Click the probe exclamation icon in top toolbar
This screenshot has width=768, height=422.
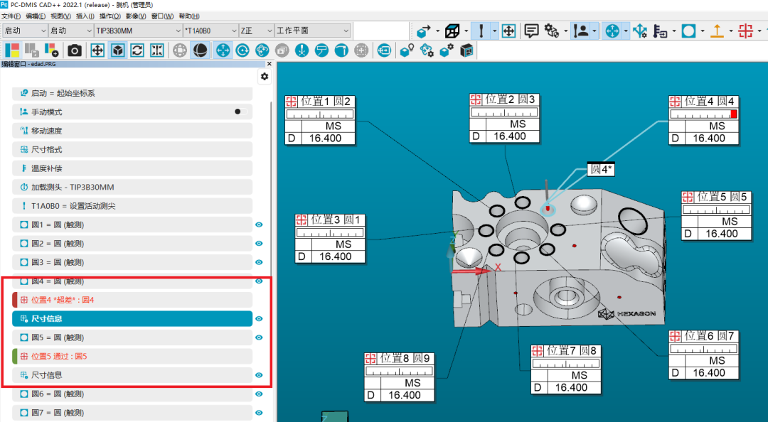point(481,31)
